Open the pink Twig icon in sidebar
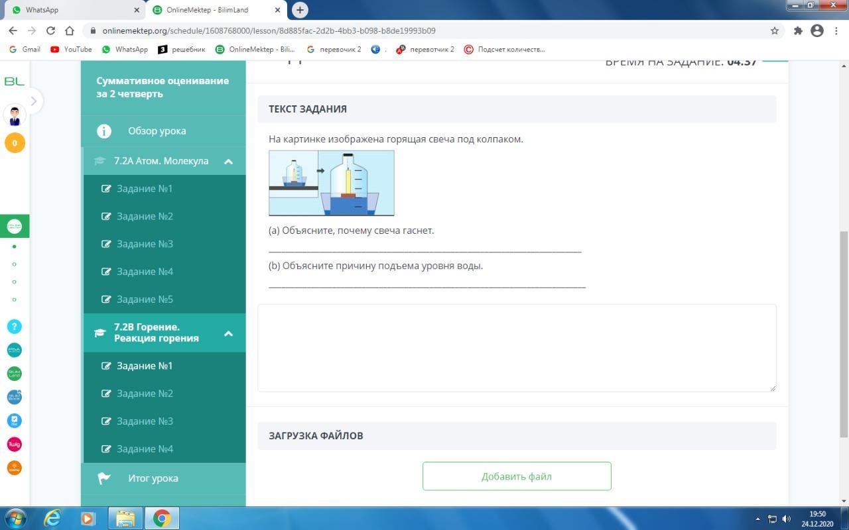849x530 pixels. 14,444
